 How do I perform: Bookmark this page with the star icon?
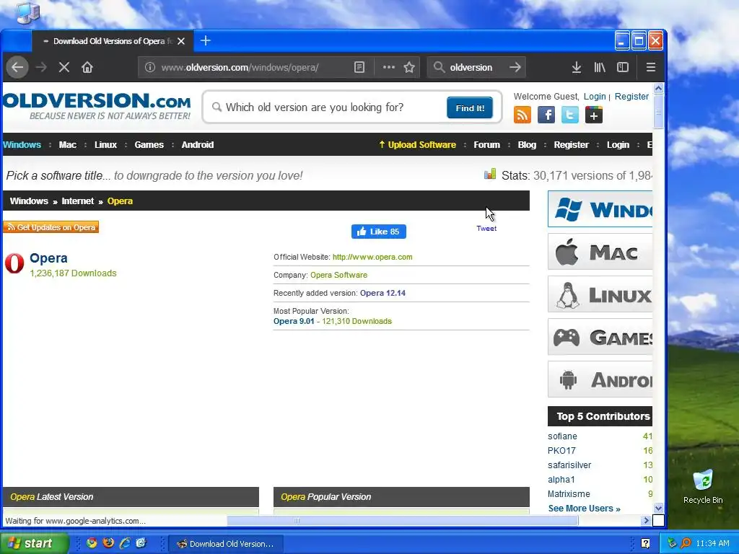(409, 67)
